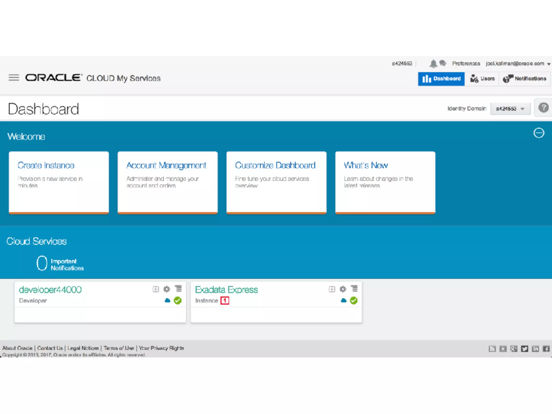Viewport: 552px width, 414px height.
Task: Click the Exadata Express service name
Action: click(x=226, y=290)
